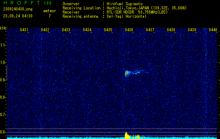Click the 0438 time marker
The height and width of the screenshot is (139, 220).
coord(171,30)
